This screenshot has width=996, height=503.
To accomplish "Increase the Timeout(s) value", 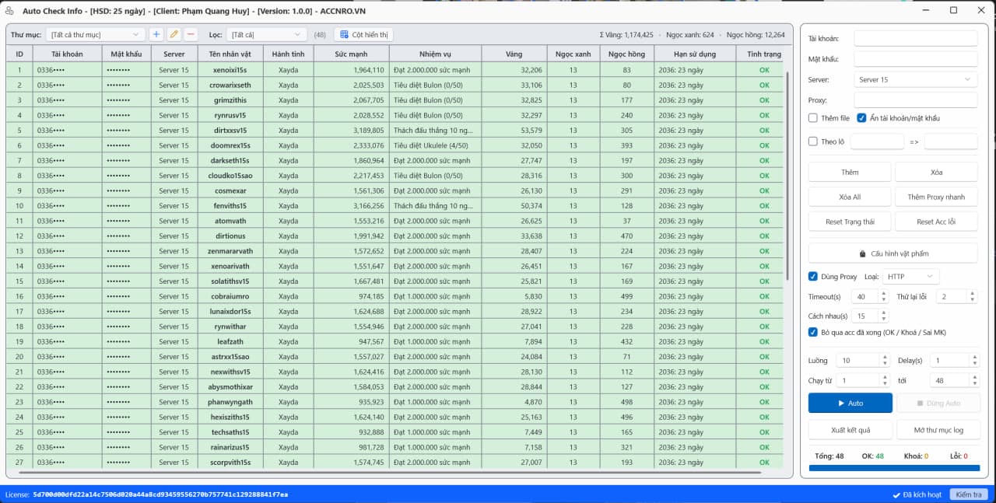I will [883, 293].
